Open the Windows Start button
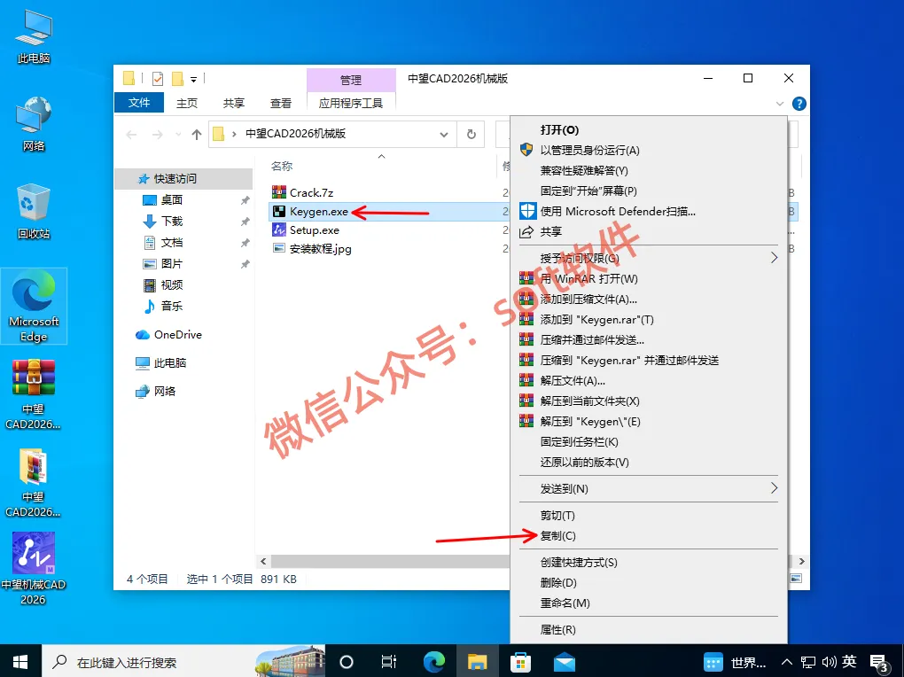The width and height of the screenshot is (904, 677). (20, 661)
